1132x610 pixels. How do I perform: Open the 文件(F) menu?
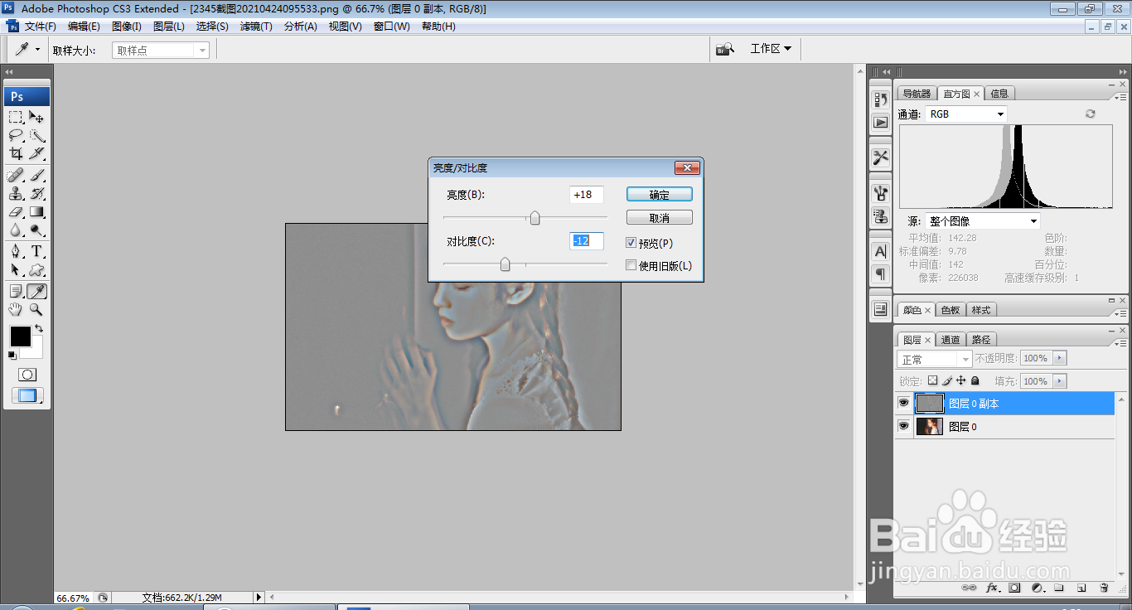[x=40, y=27]
